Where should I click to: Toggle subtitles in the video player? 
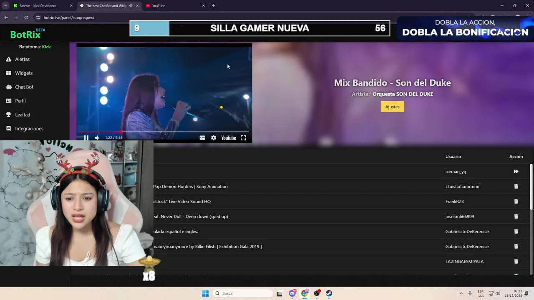(x=202, y=138)
